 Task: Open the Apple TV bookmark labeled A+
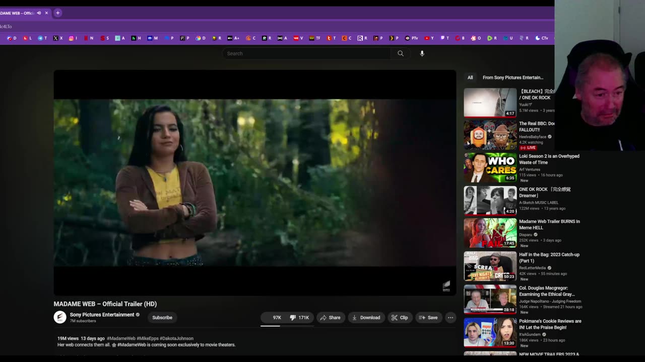(233, 38)
